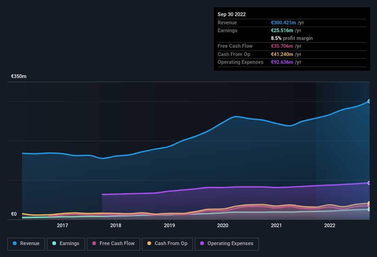Click the Earnings label in tooltip
This screenshot has height=257, width=377.
227,30
